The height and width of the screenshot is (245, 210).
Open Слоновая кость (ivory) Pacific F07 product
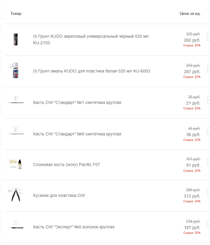pos(67,164)
